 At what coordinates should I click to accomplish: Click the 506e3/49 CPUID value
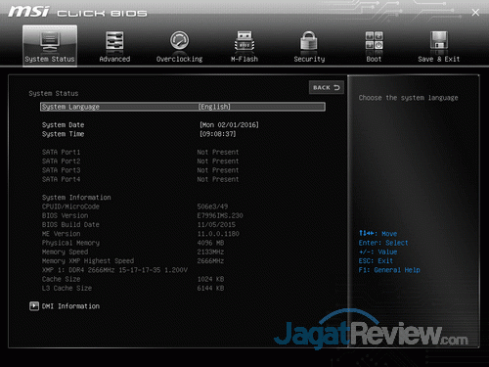[x=212, y=206]
